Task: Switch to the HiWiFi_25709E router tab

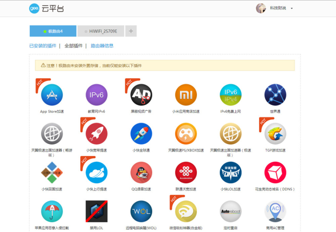Action: pyautogui.click(x=101, y=31)
